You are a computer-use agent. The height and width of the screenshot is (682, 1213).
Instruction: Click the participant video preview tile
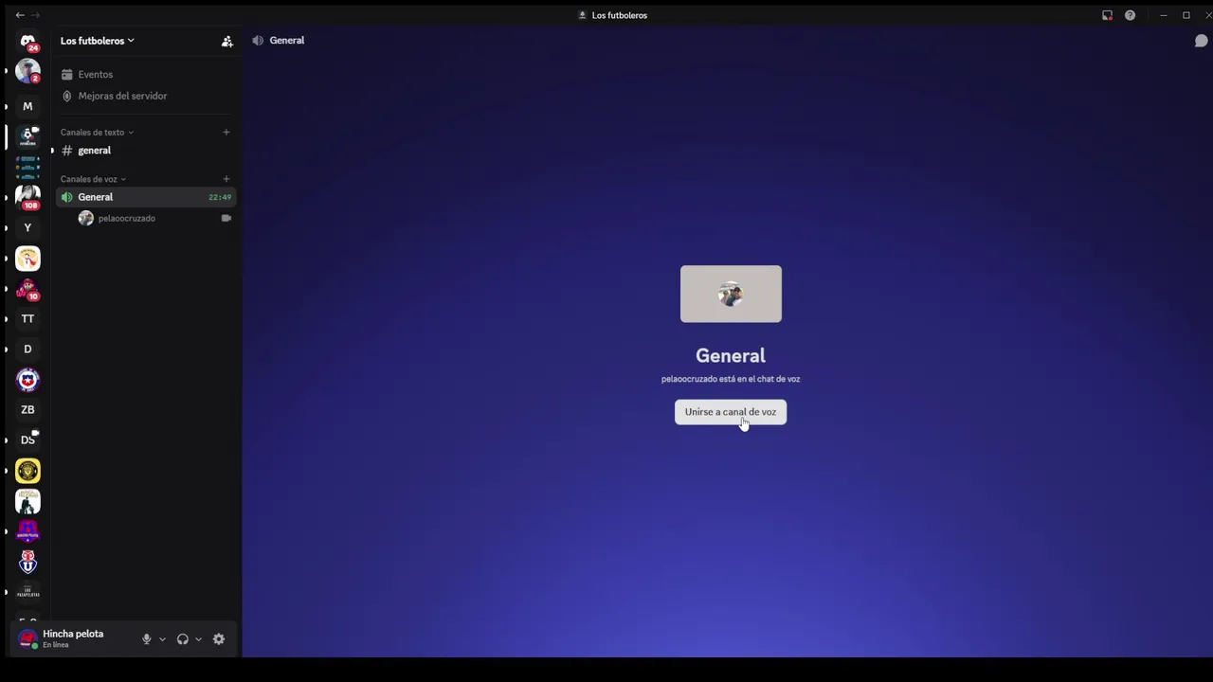731,294
